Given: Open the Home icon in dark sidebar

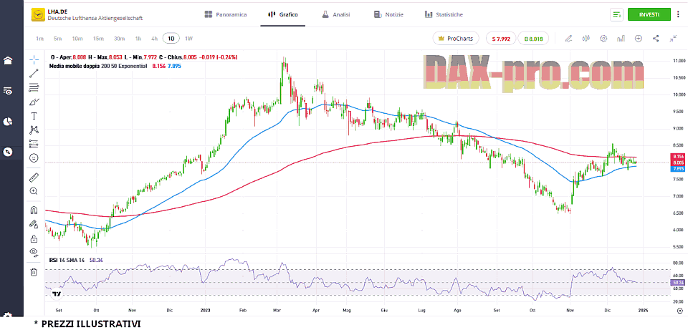Looking at the screenshot, I should point(7,60).
